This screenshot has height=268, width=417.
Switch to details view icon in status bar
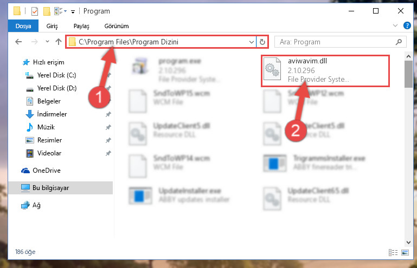point(393,252)
